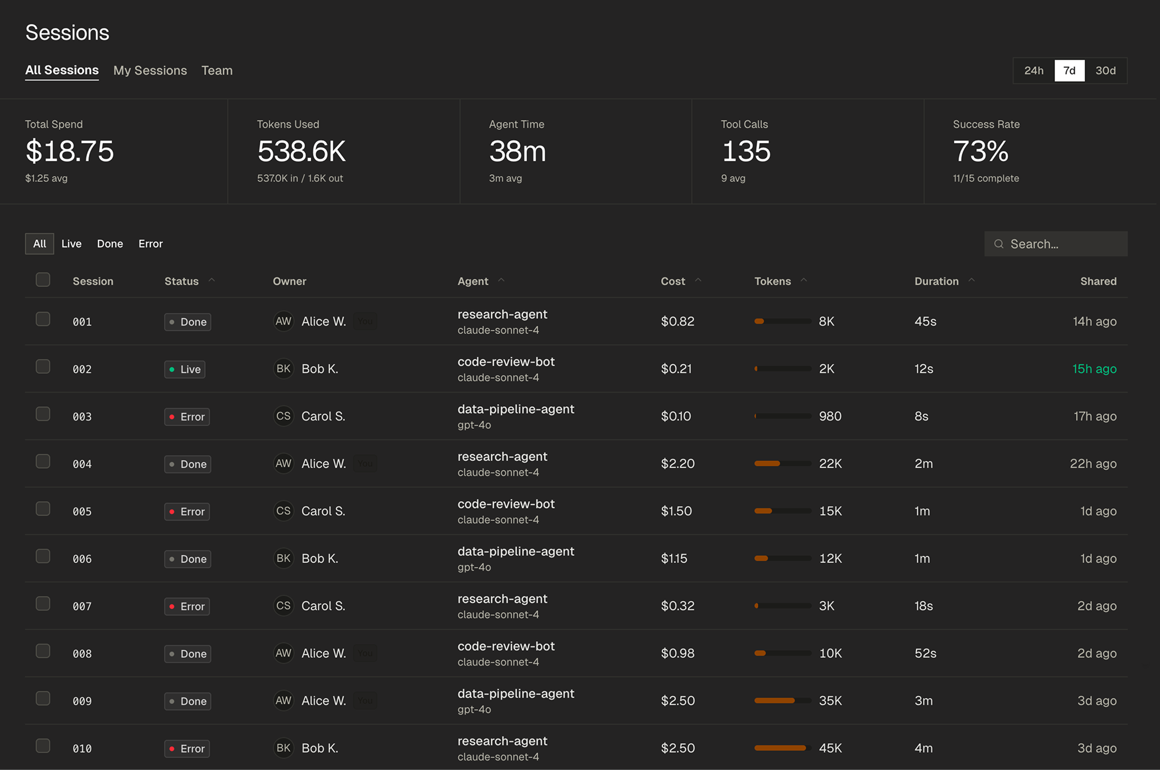Select session 004 checkbox
Image resolution: width=1160 pixels, height=770 pixels.
coord(43,461)
